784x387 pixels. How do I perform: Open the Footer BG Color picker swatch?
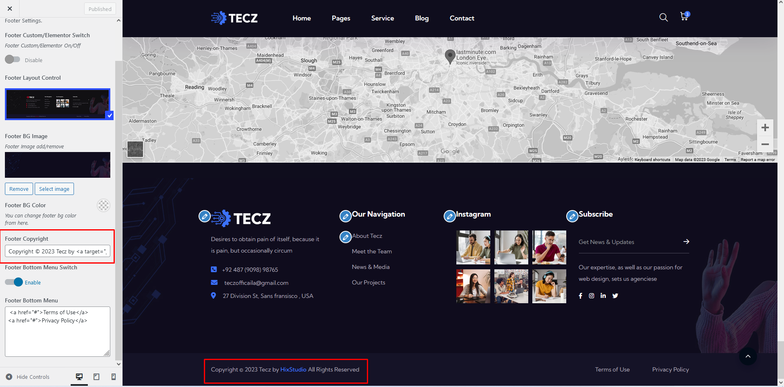point(103,205)
